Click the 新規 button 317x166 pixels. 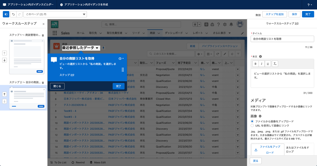click(193, 46)
